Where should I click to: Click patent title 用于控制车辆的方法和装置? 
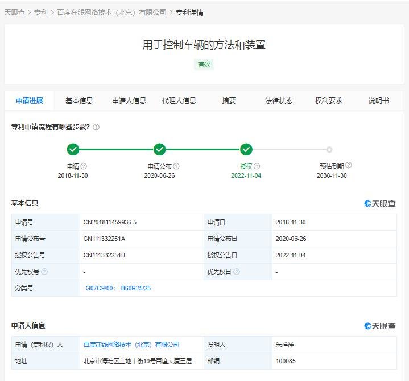204,45
